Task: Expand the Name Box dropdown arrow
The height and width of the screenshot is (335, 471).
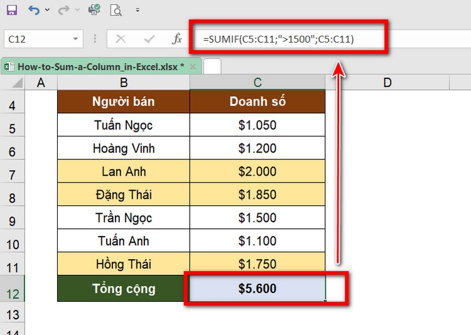Action: pos(75,39)
